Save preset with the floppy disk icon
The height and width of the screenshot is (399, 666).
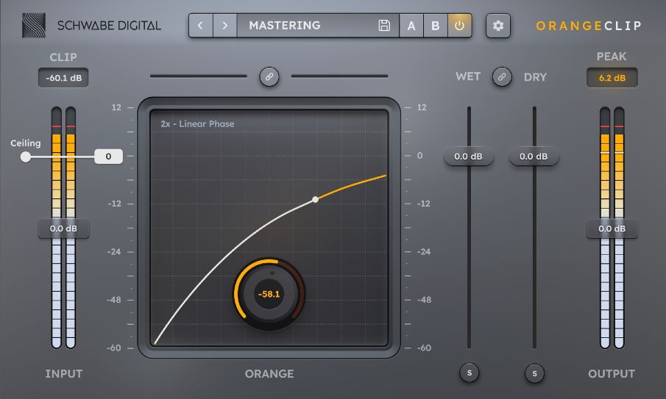pos(384,26)
